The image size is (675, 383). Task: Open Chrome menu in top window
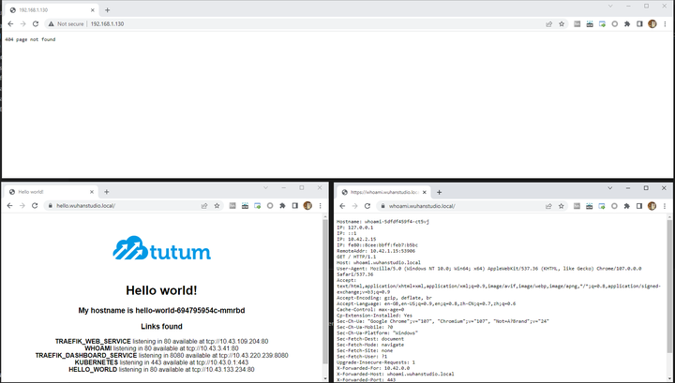coord(665,24)
